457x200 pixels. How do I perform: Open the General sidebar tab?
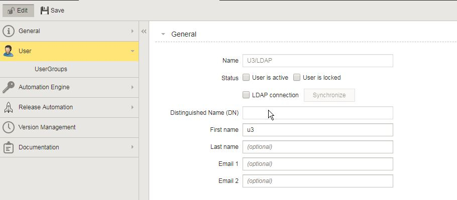pyautogui.click(x=69, y=31)
